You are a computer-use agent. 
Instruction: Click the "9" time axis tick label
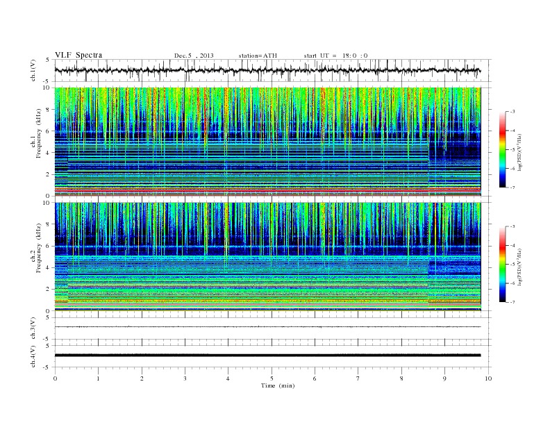[444, 378]
